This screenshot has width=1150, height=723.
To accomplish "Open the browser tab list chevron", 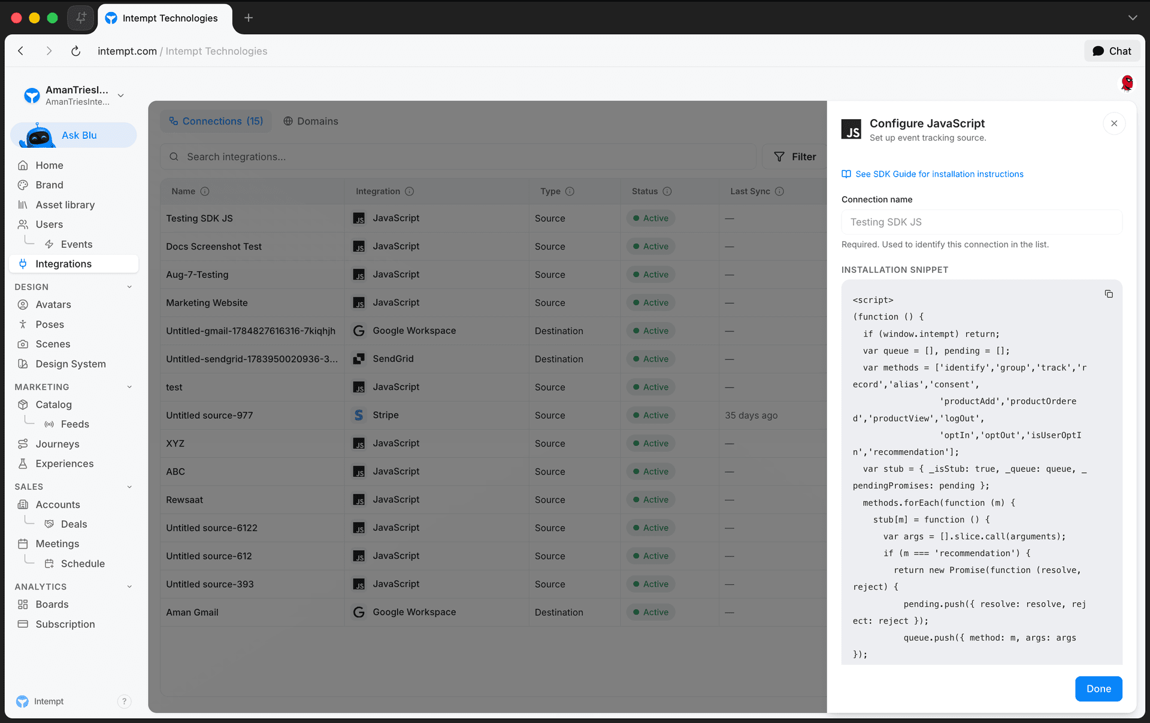I will (x=1133, y=18).
